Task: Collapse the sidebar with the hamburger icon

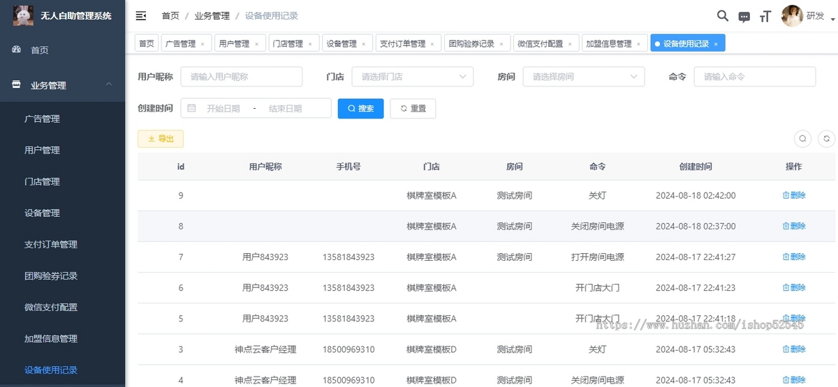Action: pyautogui.click(x=141, y=15)
